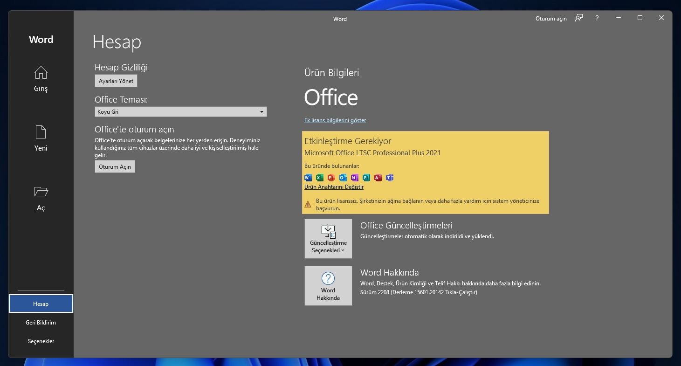Click the Sürüm 2208 version text
The image size is (681, 366).
419,292
